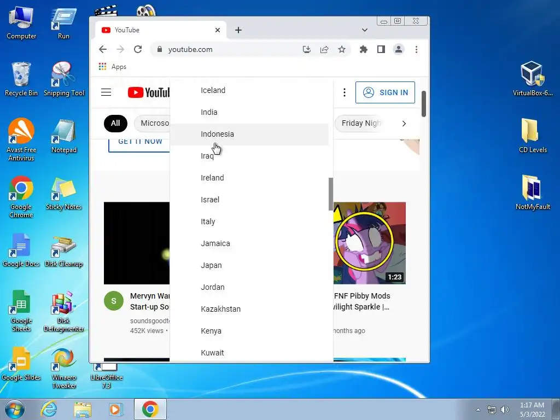Viewport: 560px width, 420px height.
Task: Bookmark this tab with the star icon
Action: click(x=342, y=49)
